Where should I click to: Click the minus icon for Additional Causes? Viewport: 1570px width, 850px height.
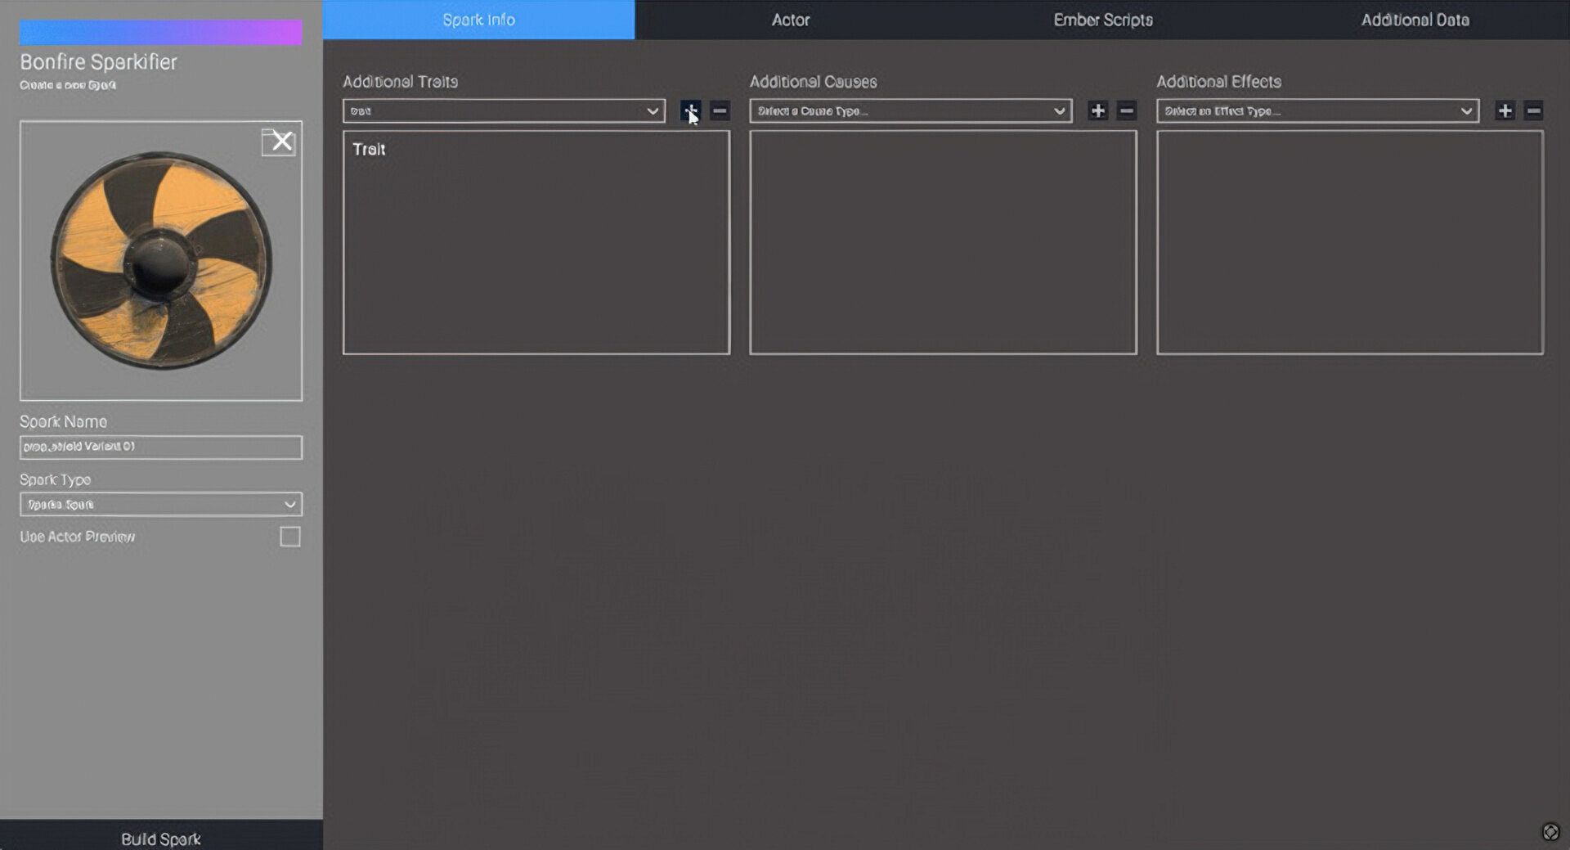(x=1127, y=110)
